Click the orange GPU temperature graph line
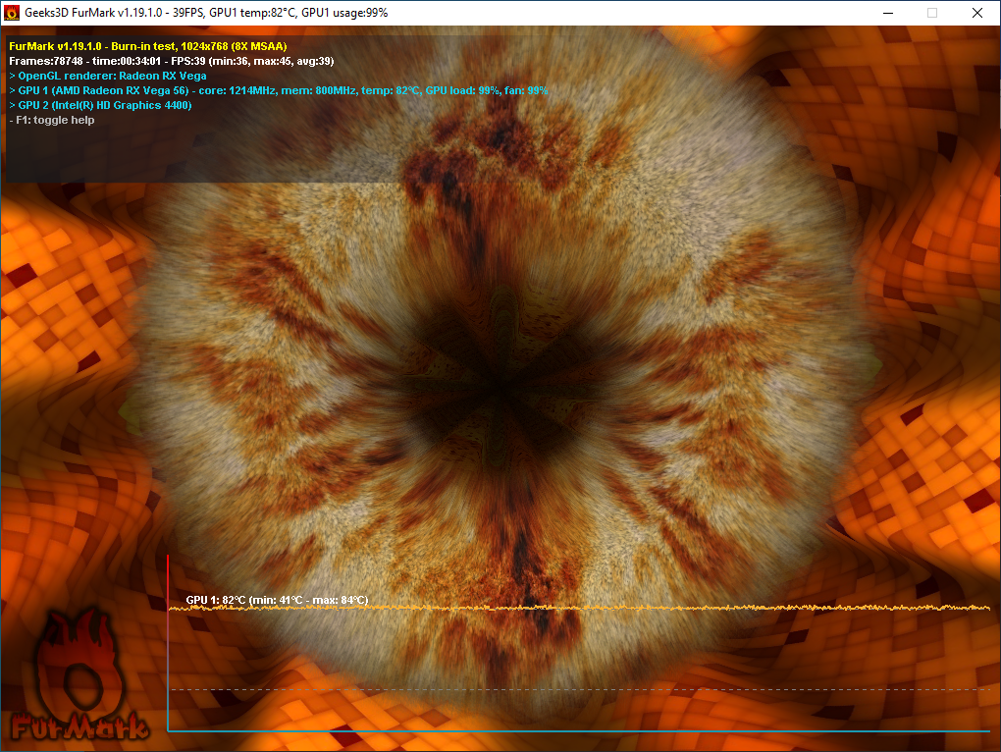The image size is (1001, 752). coord(579,608)
